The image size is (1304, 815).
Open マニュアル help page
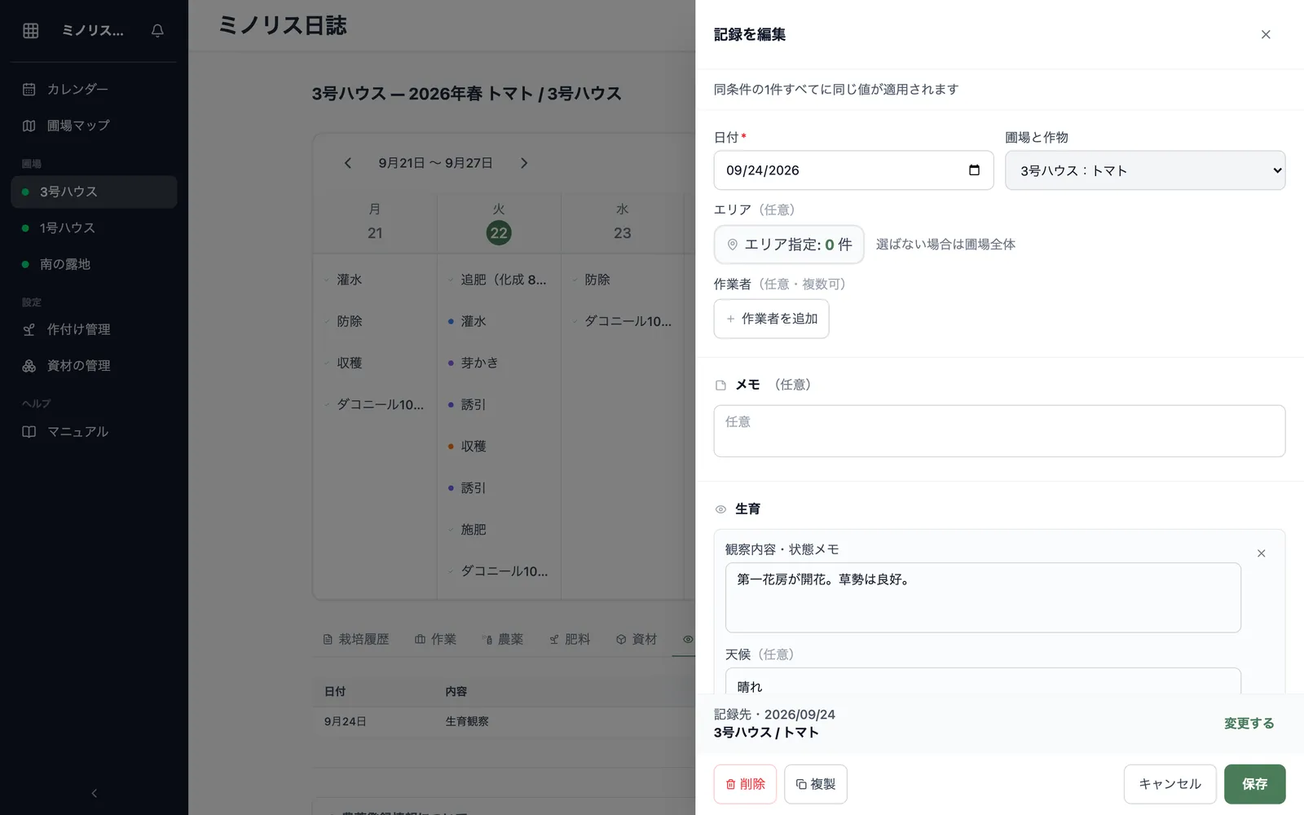[94, 432]
